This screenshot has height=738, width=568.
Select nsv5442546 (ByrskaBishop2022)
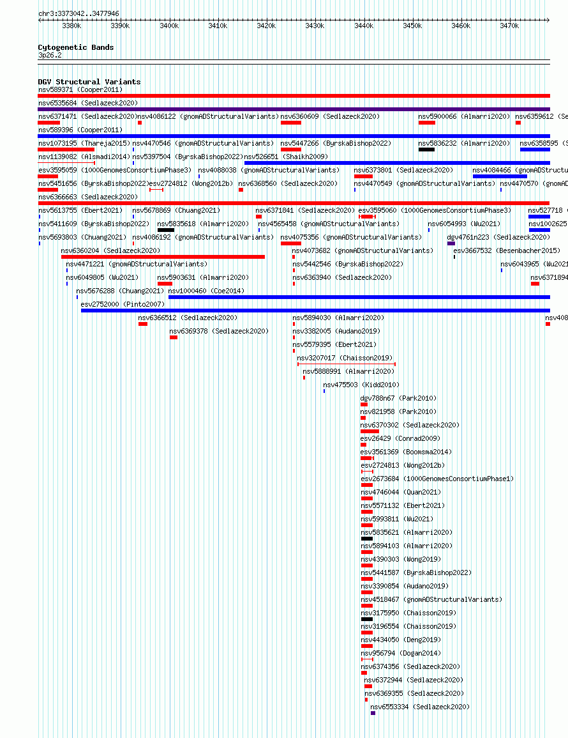coord(348,263)
